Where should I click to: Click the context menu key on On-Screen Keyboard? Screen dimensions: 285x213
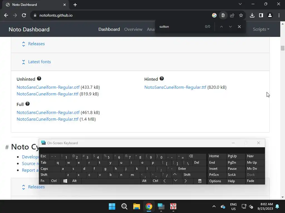200,181
